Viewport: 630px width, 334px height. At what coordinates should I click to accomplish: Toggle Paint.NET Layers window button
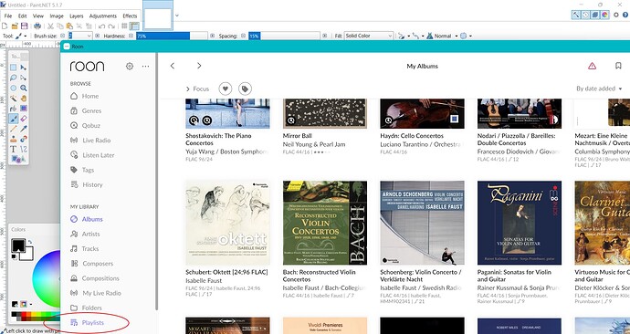(595, 15)
